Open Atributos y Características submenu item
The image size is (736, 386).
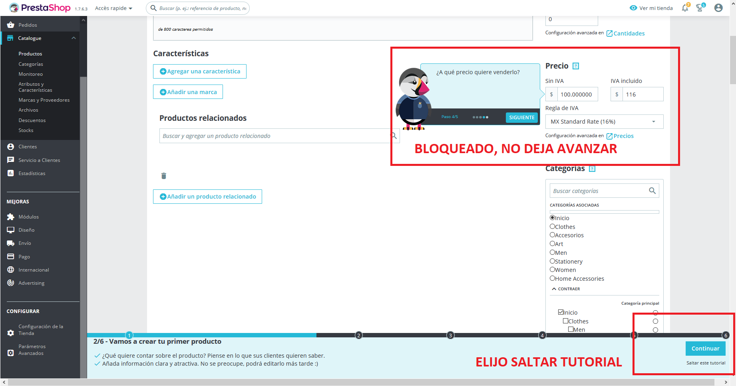(x=35, y=87)
